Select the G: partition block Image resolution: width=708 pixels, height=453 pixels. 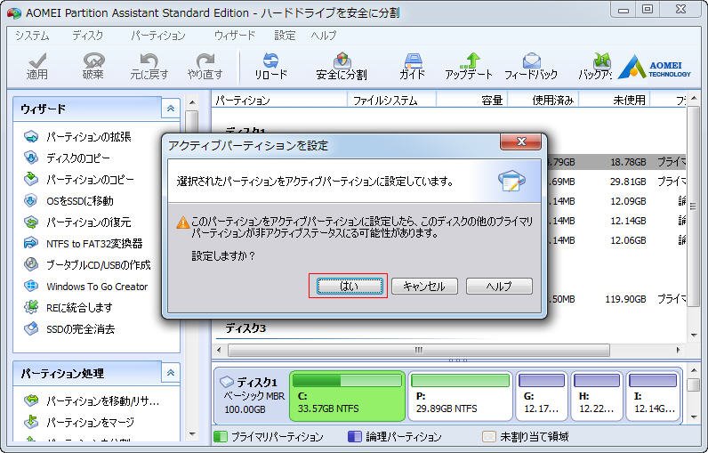pos(542,396)
